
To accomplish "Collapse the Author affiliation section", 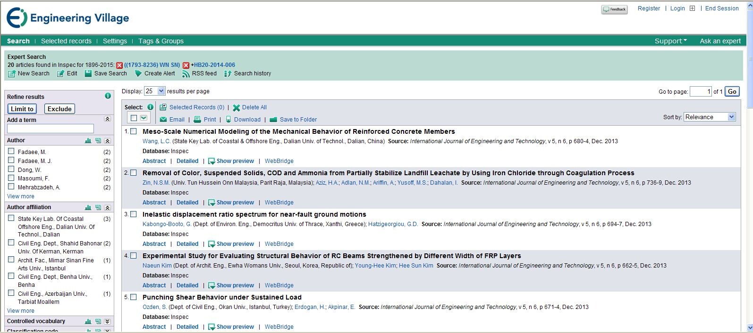I will point(107,207).
